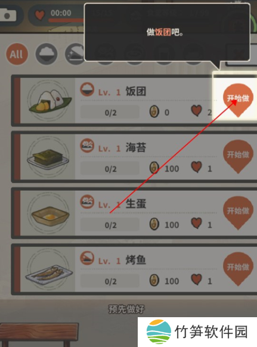This screenshot has width=257, height=347.
Task: Tap the rice ball dish picture
Action: click(x=49, y=101)
